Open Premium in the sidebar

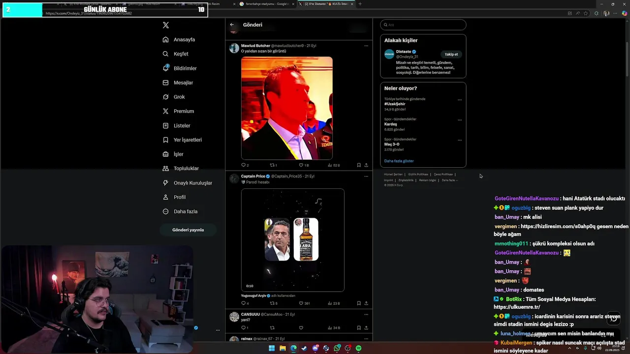pyautogui.click(x=178, y=111)
